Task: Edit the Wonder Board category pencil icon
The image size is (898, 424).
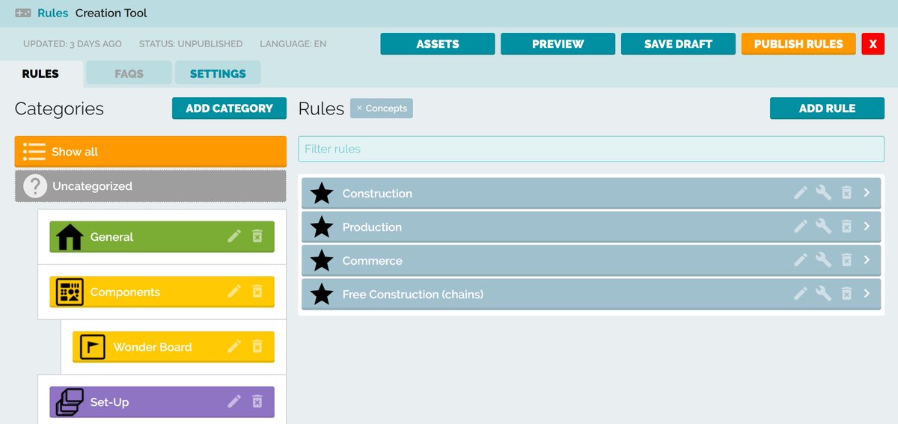Action: (234, 346)
